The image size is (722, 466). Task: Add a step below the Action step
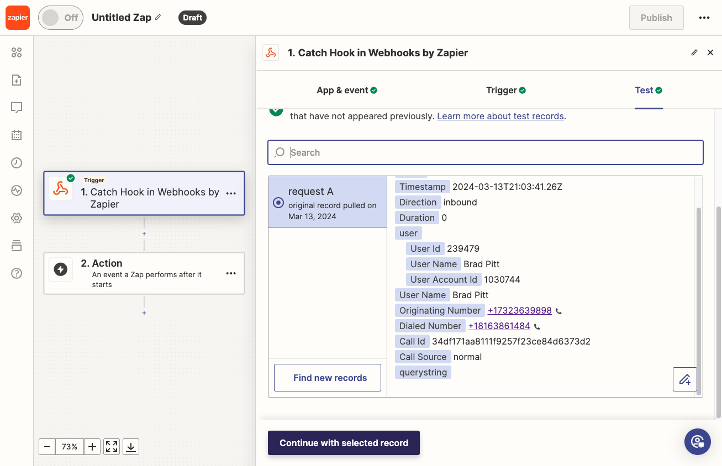144,313
